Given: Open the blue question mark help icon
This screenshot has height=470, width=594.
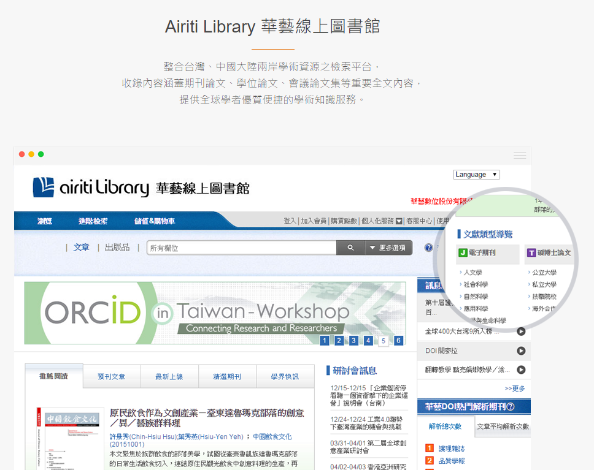Looking at the screenshot, I should click(428, 248).
